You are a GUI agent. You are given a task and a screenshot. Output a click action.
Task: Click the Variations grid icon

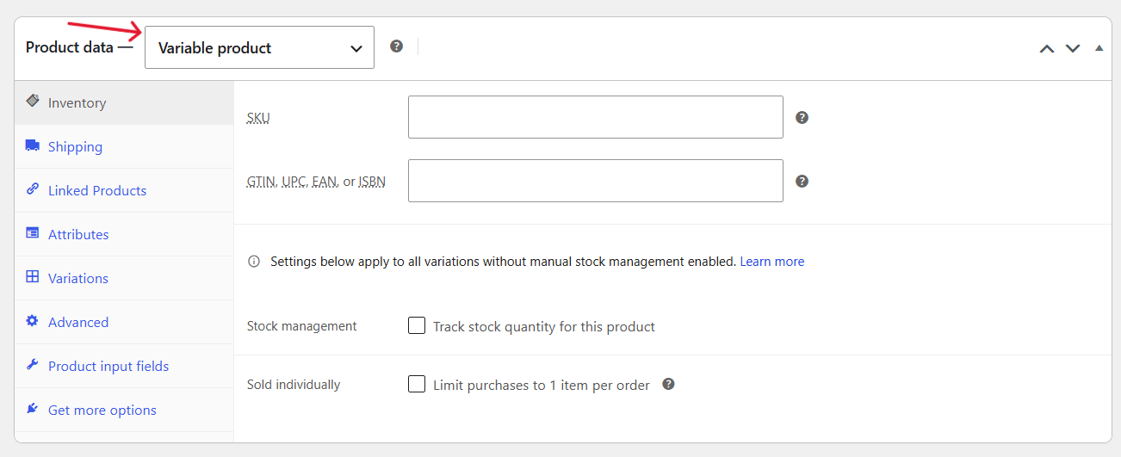click(33, 276)
